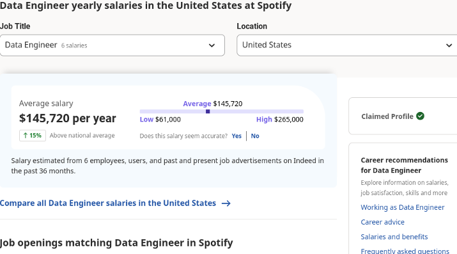Click the page title about Spotify salaries
This screenshot has width=457, height=254.
coord(146,6)
